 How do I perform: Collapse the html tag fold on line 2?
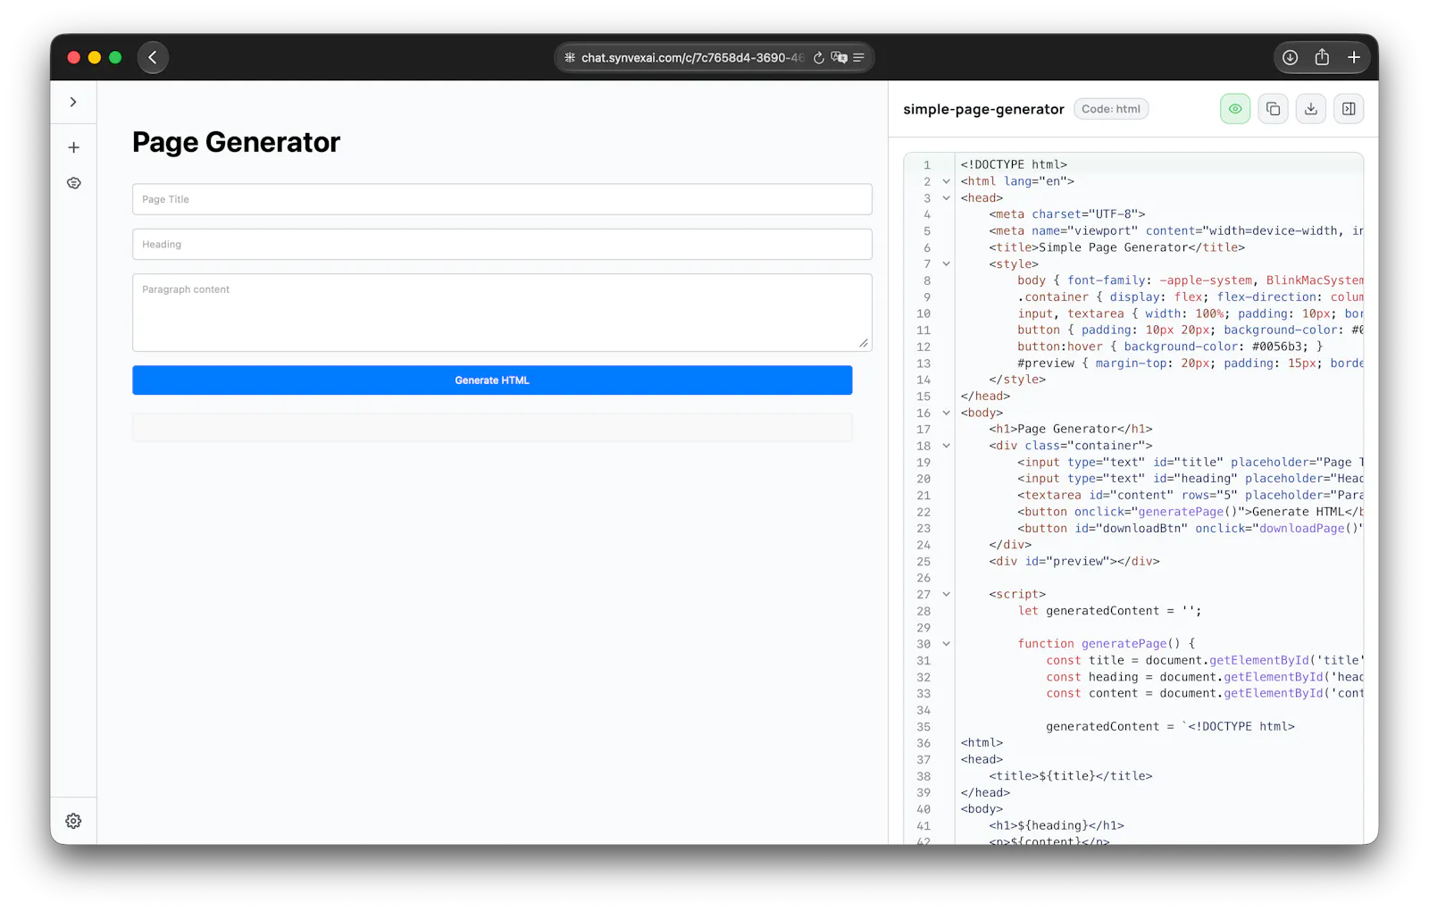pyautogui.click(x=946, y=181)
